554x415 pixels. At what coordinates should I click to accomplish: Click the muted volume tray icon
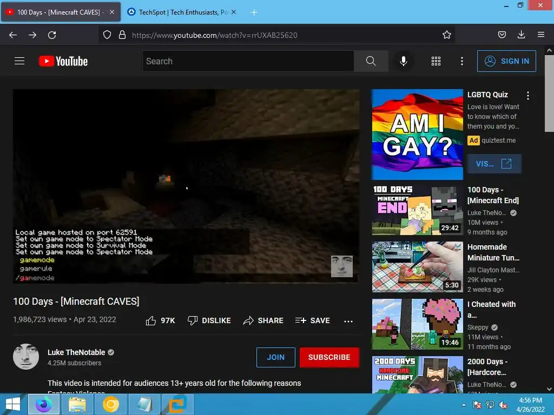(503, 405)
